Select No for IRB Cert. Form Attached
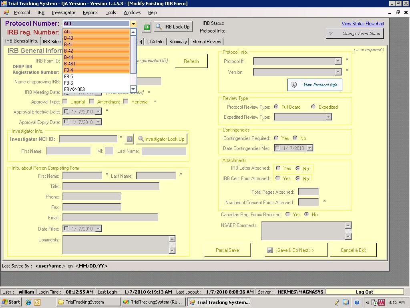410x308 pixels. click(297, 178)
